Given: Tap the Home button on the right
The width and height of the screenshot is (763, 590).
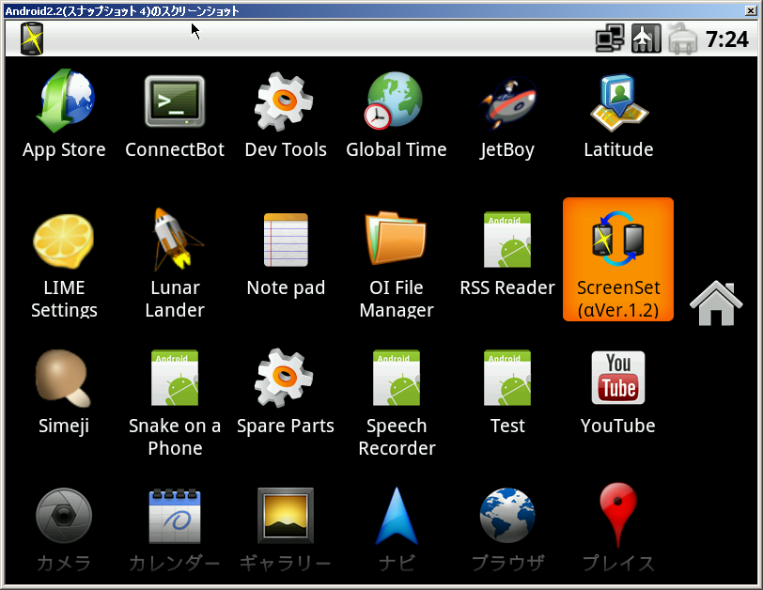Looking at the screenshot, I should 716,303.
